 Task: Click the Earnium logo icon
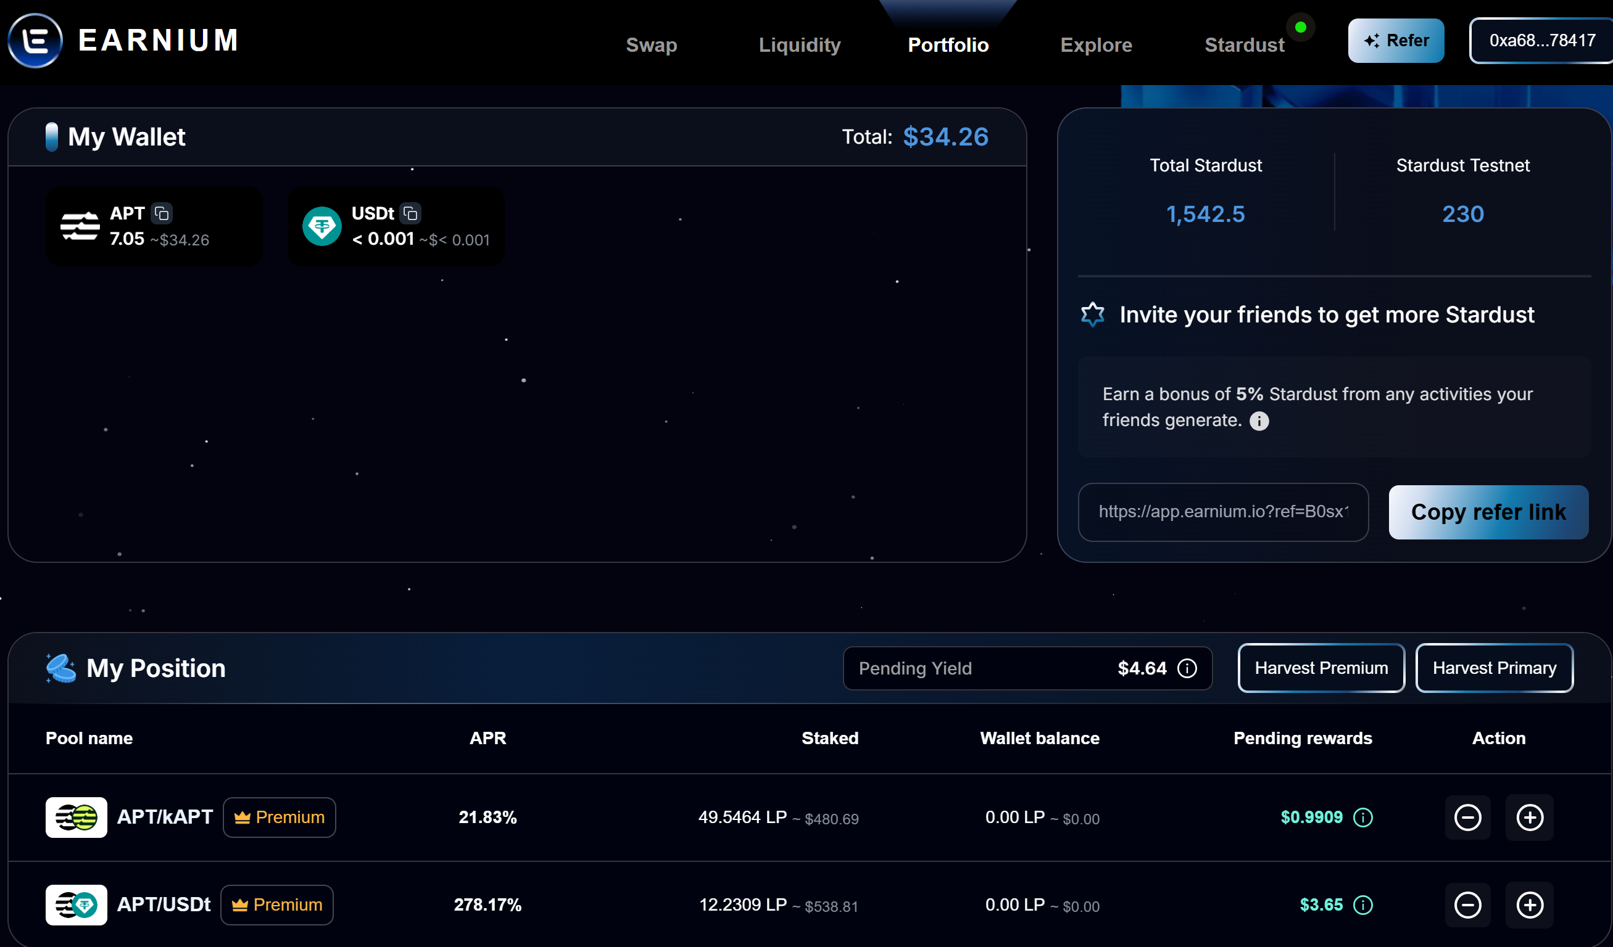(35, 40)
